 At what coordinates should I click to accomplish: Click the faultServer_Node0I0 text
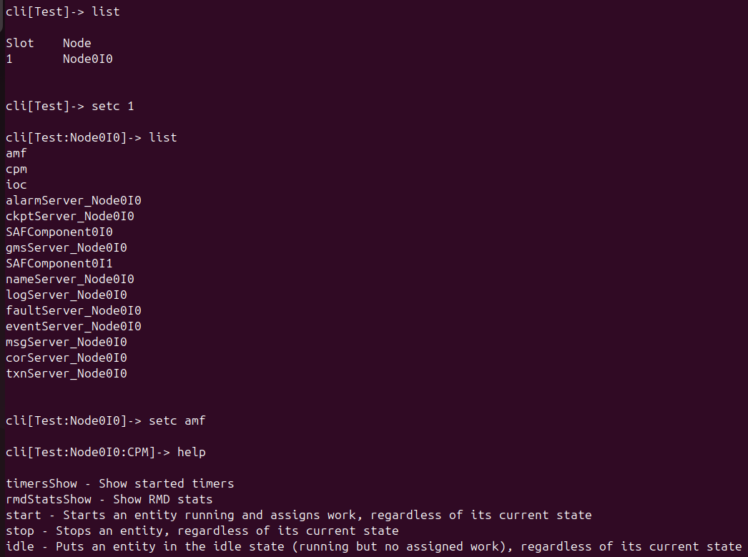coord(73,311)
